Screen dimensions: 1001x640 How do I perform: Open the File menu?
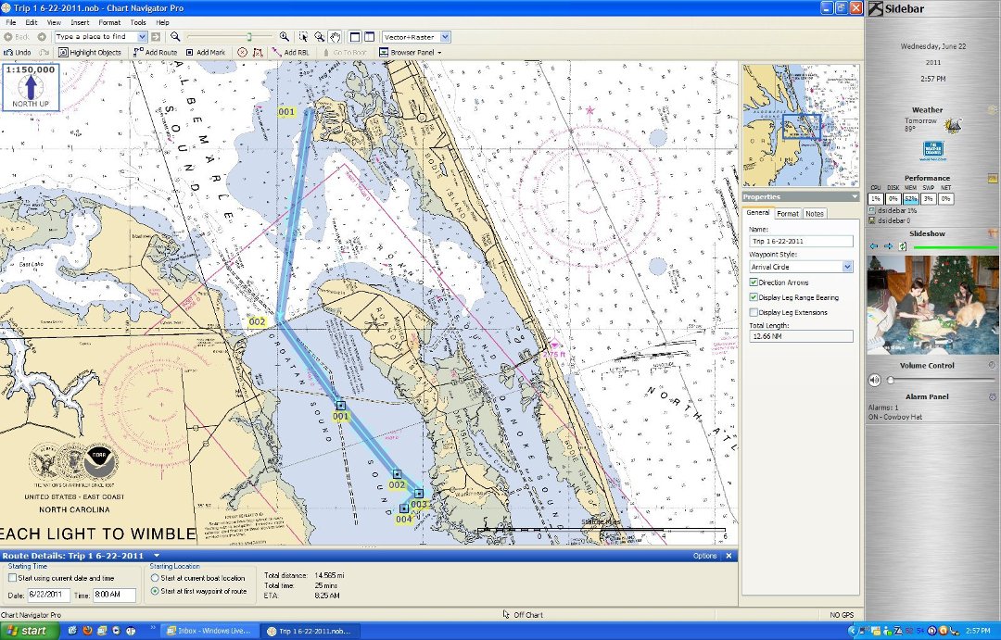(x=11, y=22)
